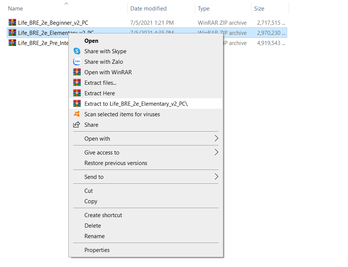
Task: Click Avast icon beside Scan selected items
Action: 77,114
